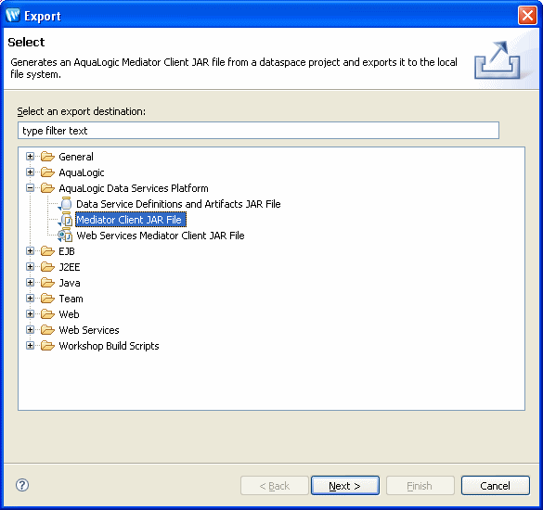The image size is (543, 510).
Task: Select the Web Services tree label
Action: click(89, 330)
